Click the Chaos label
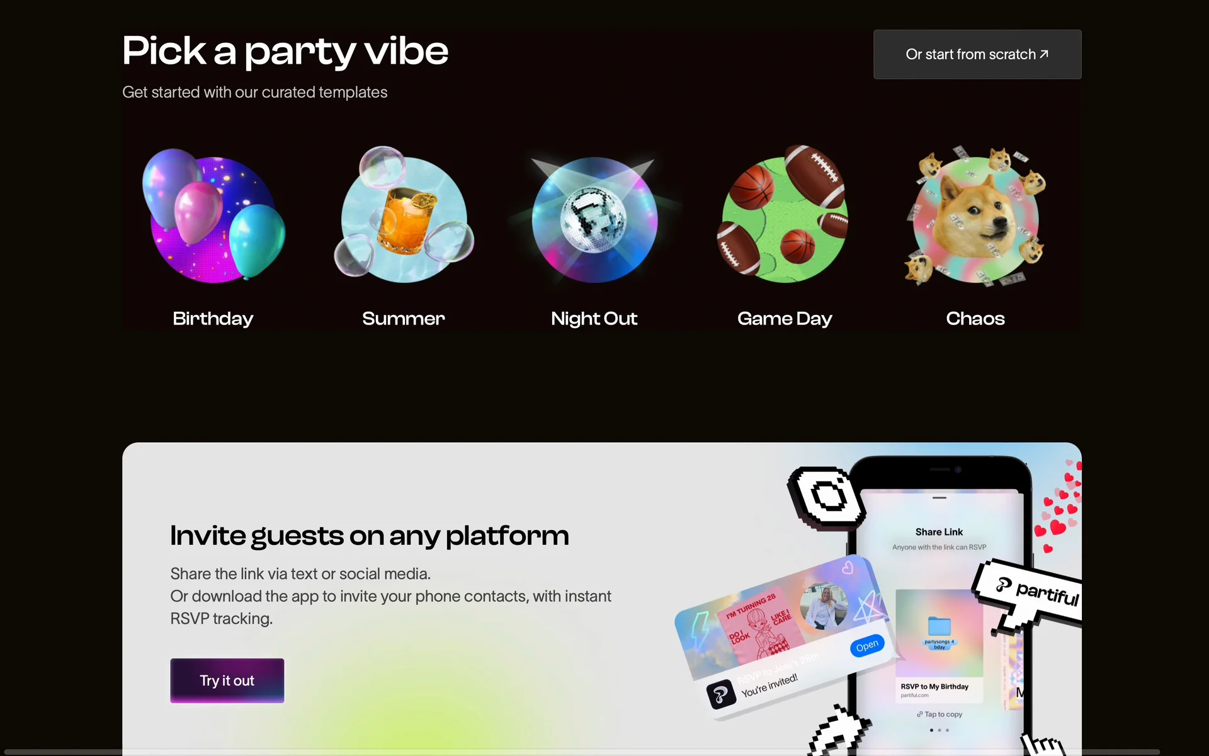 point(975,319)
